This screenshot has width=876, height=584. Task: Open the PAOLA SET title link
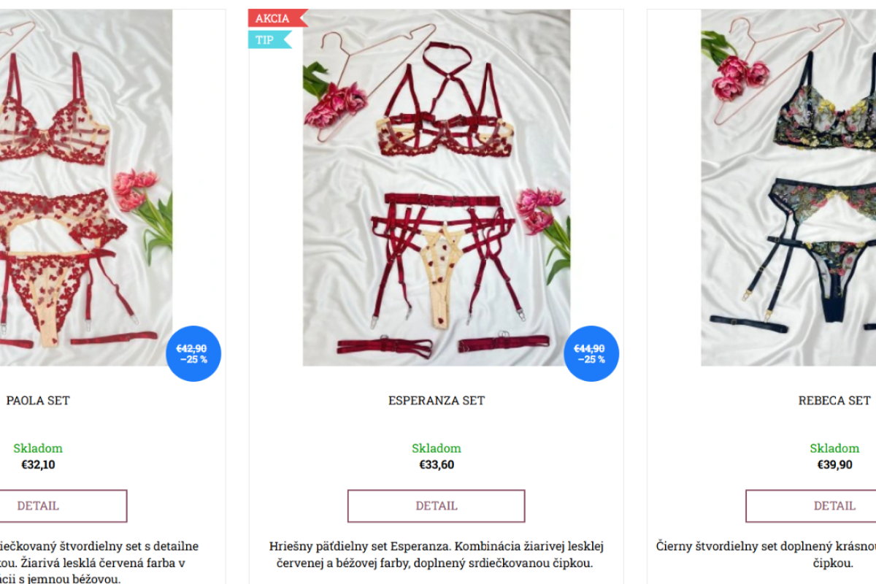(38, 400)
